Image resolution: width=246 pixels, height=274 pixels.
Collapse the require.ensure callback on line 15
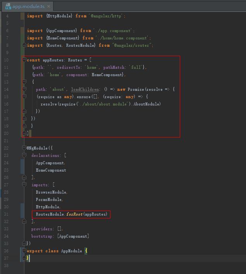point(24,97)
